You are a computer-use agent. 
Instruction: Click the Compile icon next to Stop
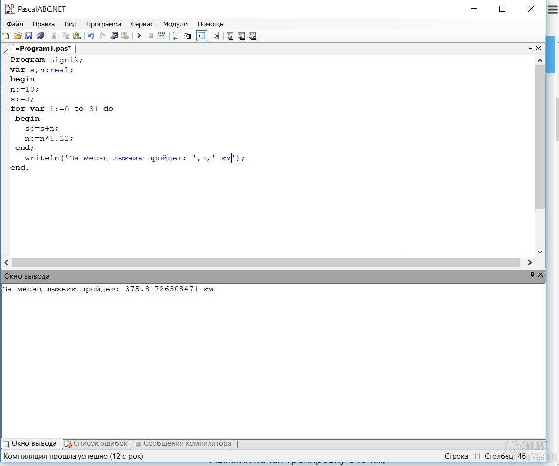coord(161,36)
